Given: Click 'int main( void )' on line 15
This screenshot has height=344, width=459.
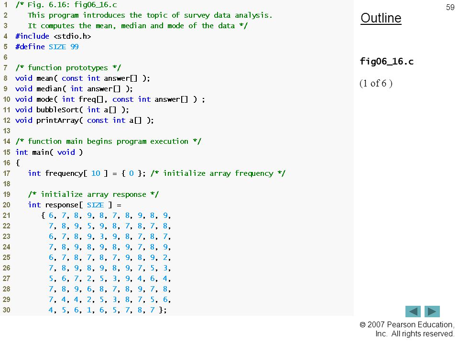Looking at the screenshot, I should click(49, 152).
